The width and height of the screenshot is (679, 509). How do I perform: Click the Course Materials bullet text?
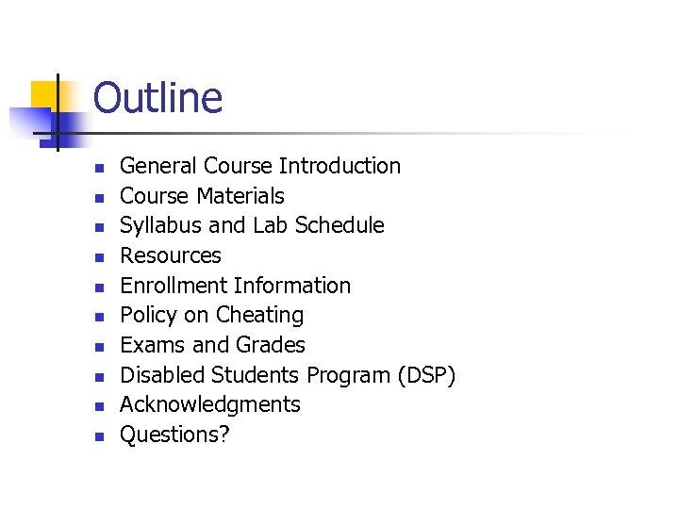tap(202, 196)
